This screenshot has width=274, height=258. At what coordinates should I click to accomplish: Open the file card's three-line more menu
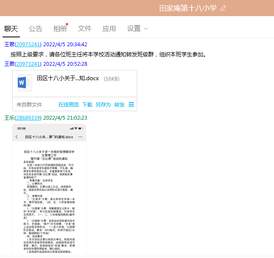[131, 104]
